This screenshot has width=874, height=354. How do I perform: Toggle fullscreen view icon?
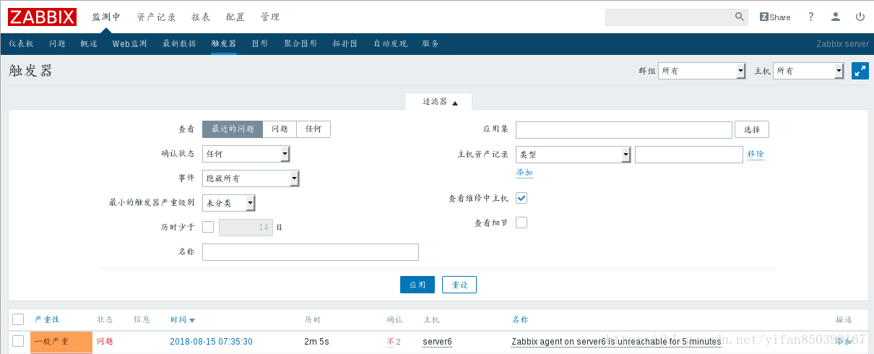point(860,71)
